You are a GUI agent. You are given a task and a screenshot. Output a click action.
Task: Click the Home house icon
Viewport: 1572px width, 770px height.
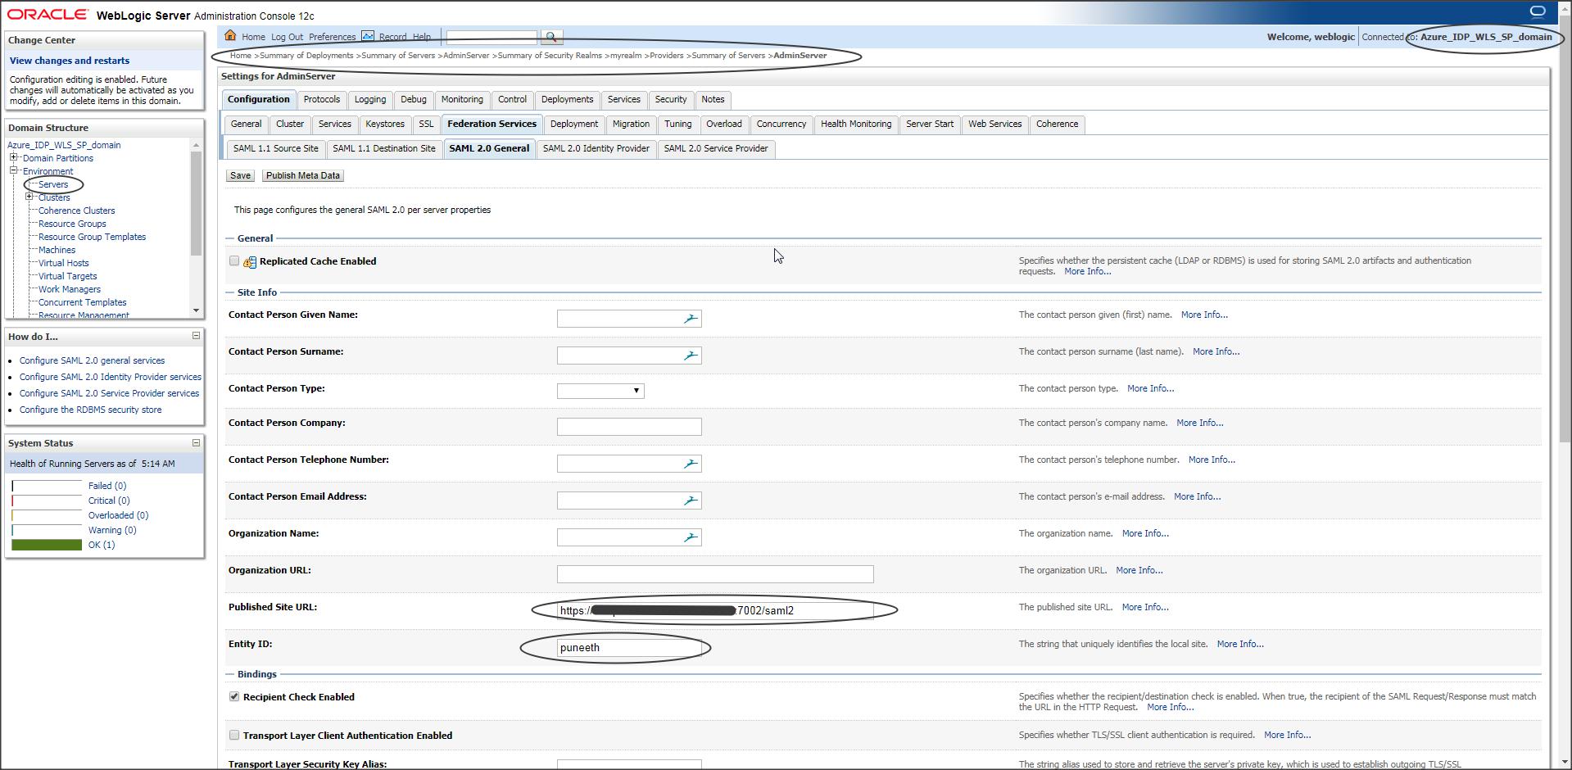tap(230, 35)
